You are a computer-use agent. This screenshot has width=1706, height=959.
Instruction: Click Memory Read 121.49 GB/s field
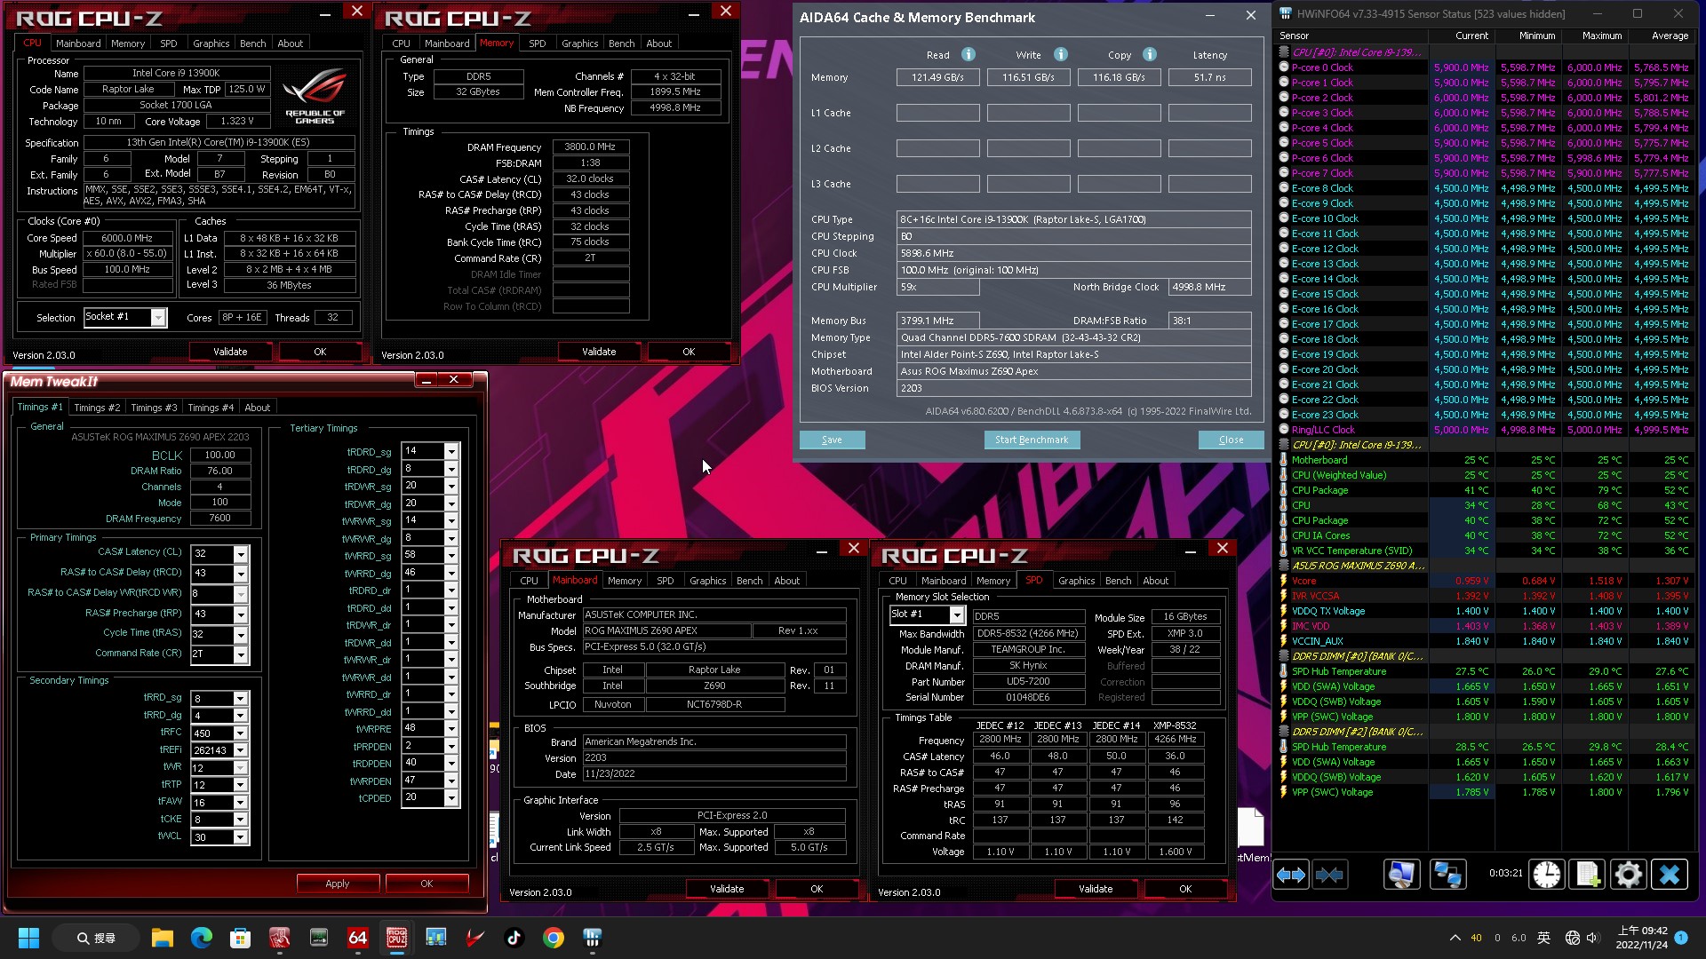click(937, 77)
